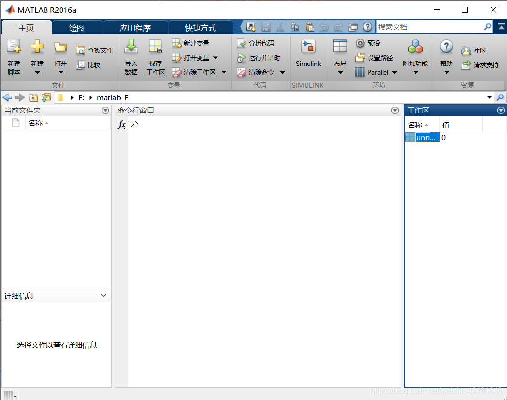Go up one folder level icon

tap(33, 97)
